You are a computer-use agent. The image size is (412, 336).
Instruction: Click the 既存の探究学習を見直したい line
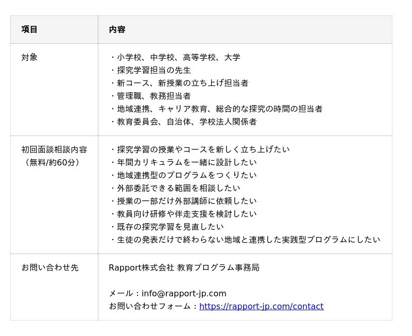166,227
